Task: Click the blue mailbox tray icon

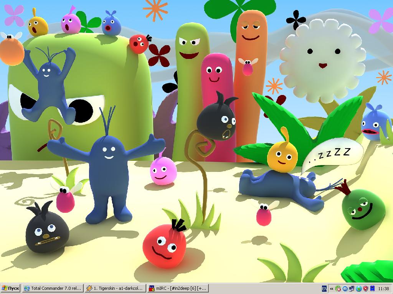Action: 372,289
